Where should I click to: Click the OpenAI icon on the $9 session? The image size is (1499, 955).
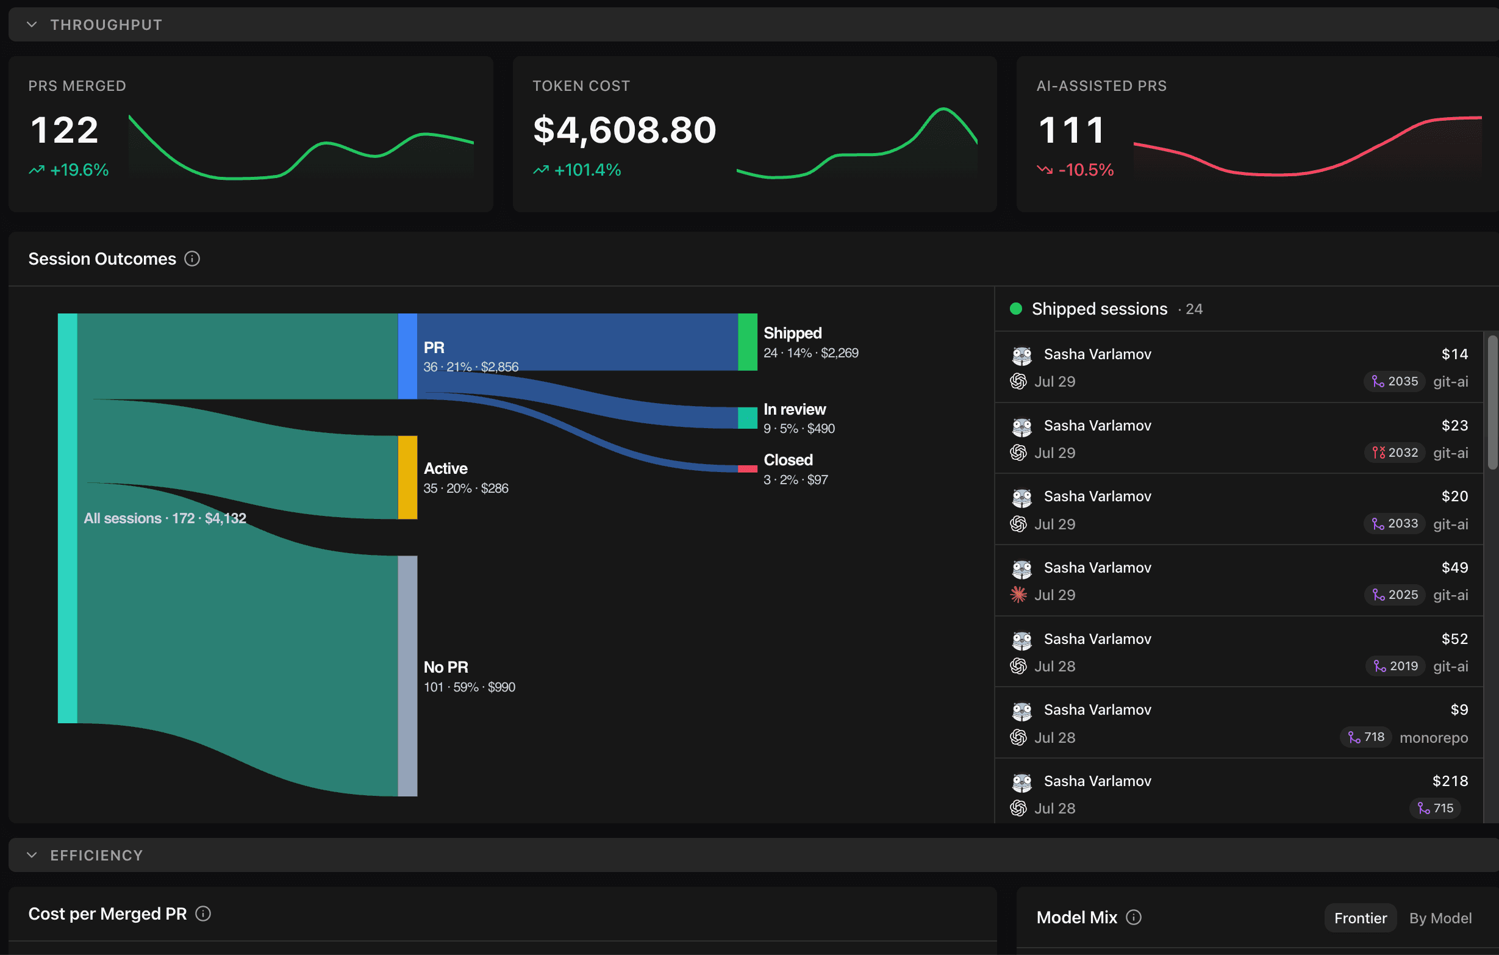[x=1018, y=738]
